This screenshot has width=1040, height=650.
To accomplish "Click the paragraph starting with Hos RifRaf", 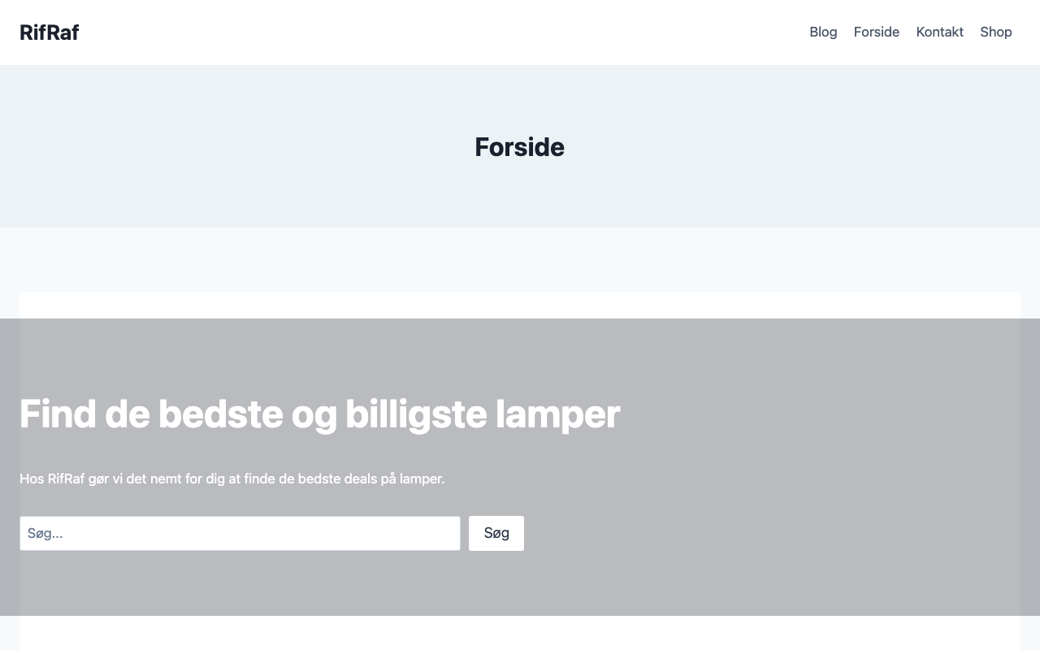I will [232, 479].
